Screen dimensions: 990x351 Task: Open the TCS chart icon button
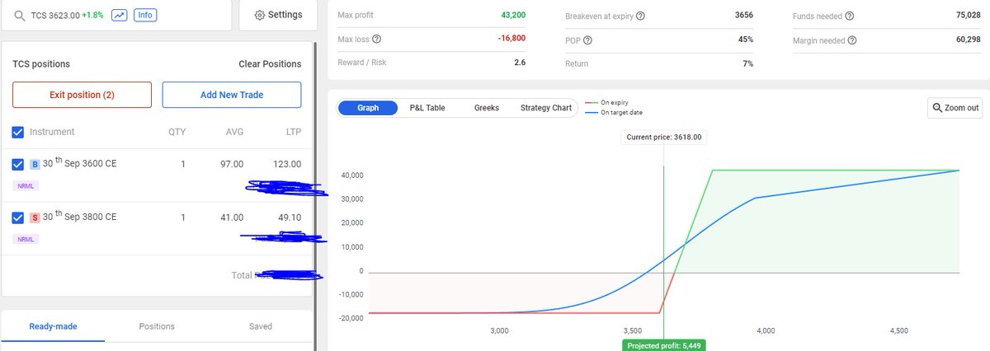tap(119, 15)
